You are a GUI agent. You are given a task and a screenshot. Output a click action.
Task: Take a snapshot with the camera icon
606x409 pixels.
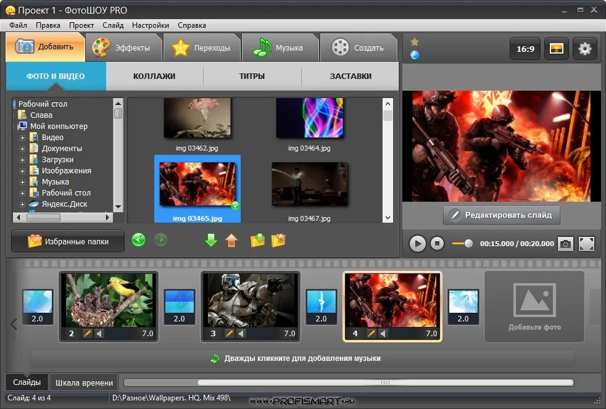tap(565, 244)
